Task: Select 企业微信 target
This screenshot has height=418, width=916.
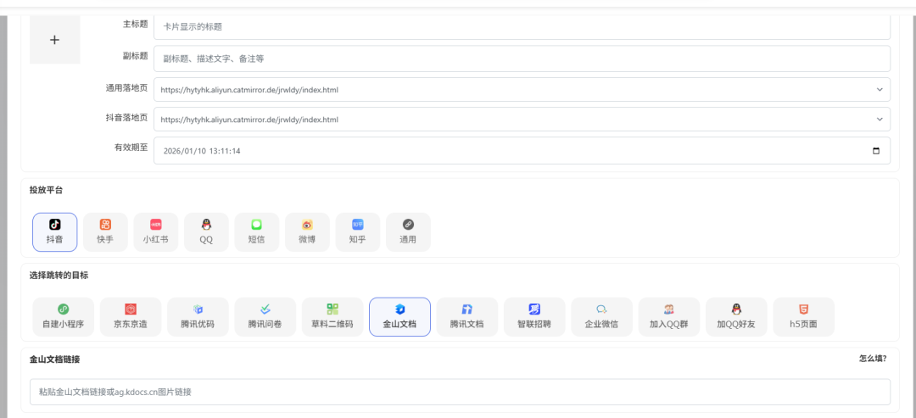Action: click(x=601, y=317)
